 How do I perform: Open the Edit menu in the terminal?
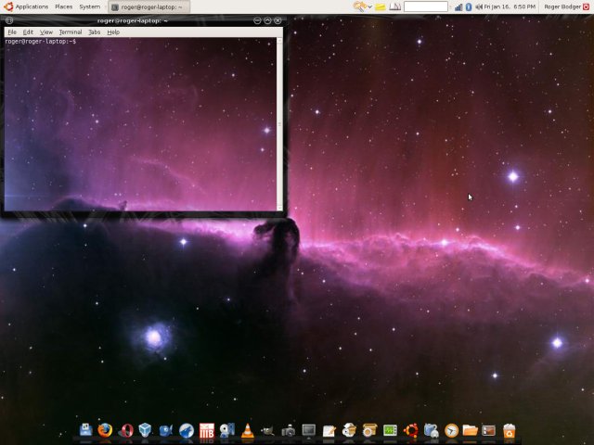click(x=28, y=32)
